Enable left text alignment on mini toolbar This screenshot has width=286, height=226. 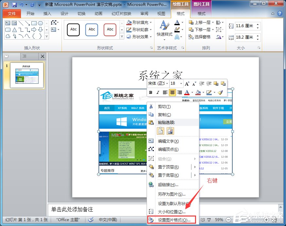[166, 92]
